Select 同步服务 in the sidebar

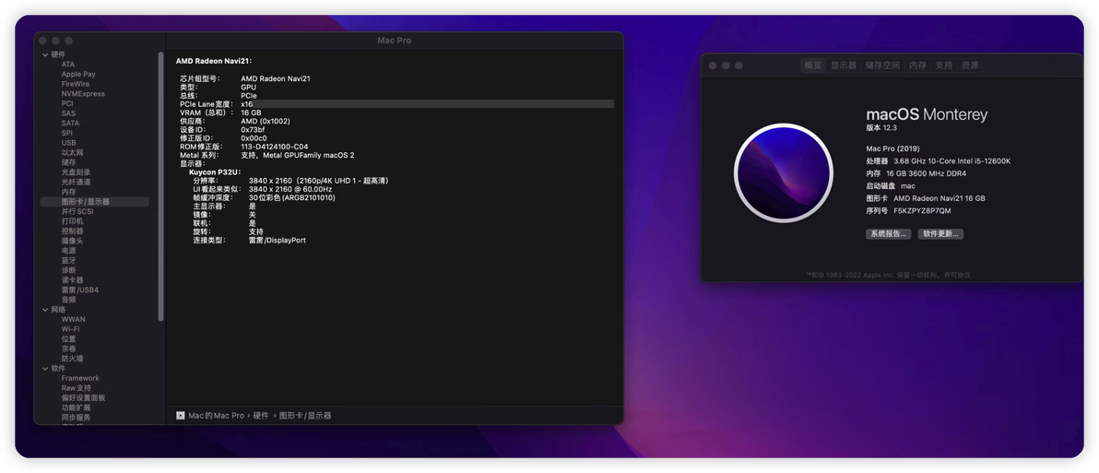[76, 418]
